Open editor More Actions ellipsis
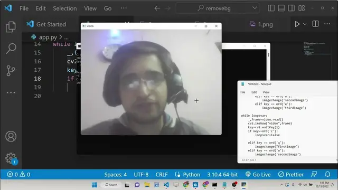338x190 pixels. [327, 24]
